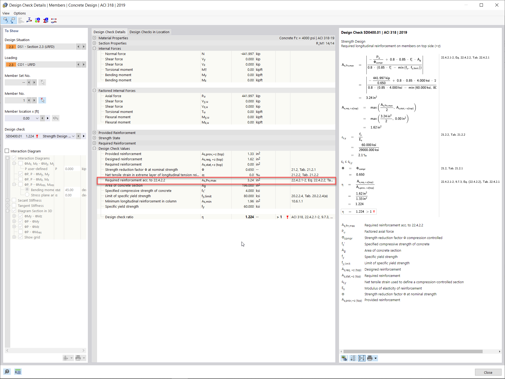Collapse the Internal Forces section
The height and width of the screenshot is (379, 505).
94,48
